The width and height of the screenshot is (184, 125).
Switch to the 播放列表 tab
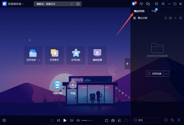[139, 11]
